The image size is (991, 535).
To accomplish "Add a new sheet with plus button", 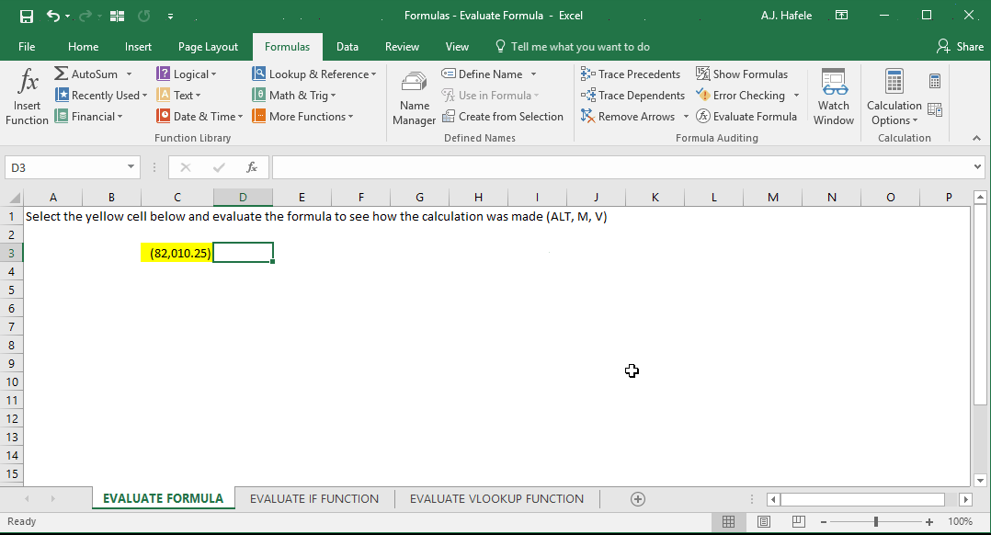I will tap(638, 500).
